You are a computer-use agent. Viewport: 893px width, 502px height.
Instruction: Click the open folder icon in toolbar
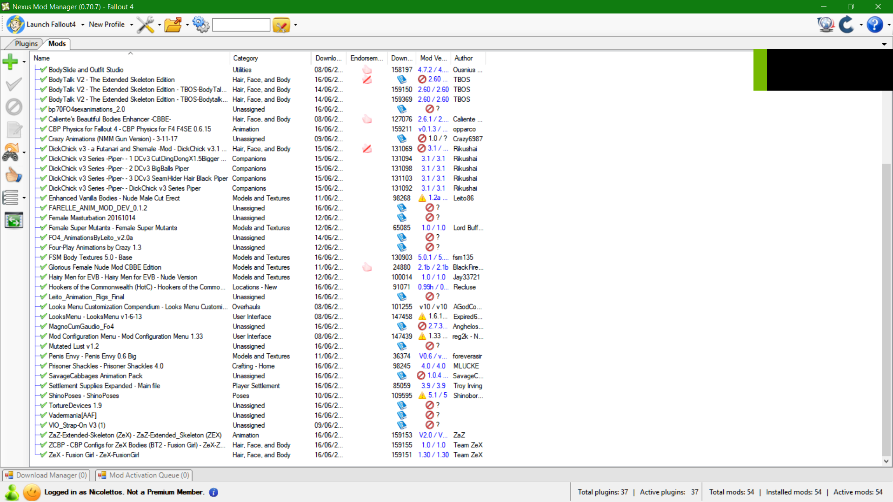[173, 24]
